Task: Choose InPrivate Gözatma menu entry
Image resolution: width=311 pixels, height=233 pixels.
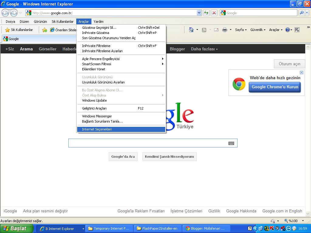Action: 121,33
